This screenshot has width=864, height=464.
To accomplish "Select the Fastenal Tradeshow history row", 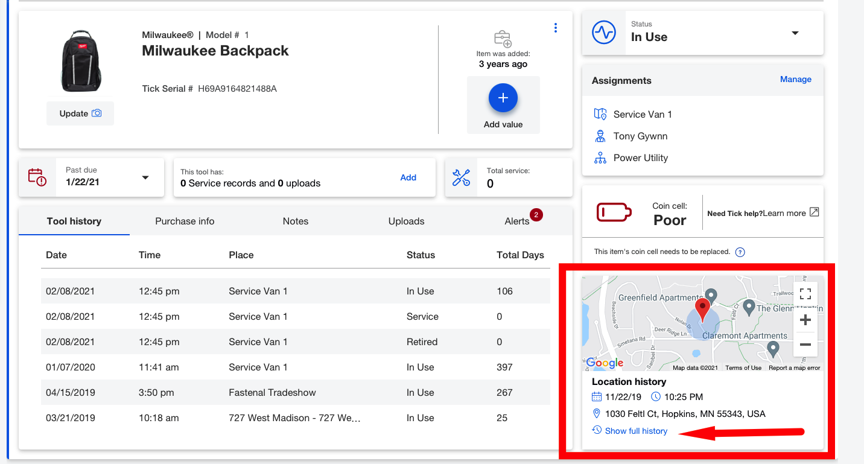I will [296, 392].
